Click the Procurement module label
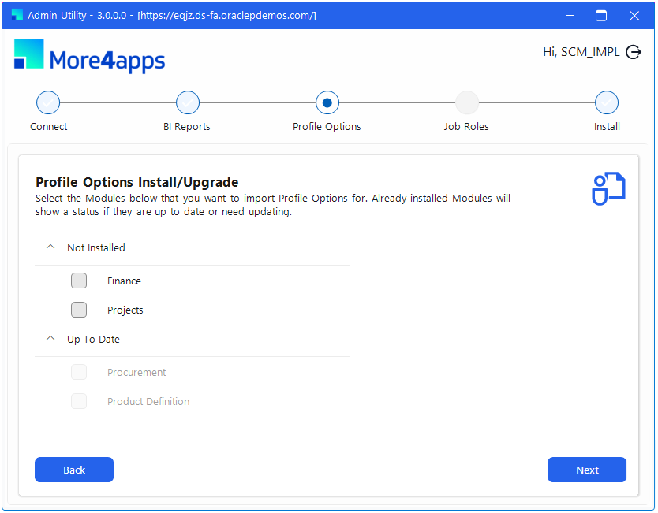 [x=136, y=373]
